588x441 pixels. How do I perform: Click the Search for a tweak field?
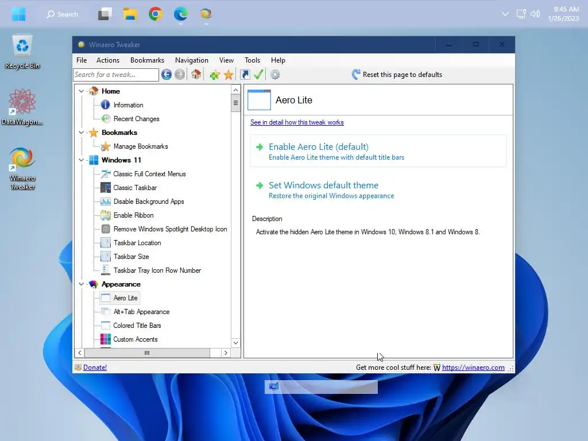[116, 75]
